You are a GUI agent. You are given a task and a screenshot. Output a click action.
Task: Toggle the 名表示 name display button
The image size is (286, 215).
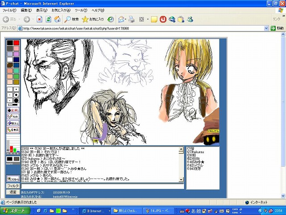coord(13,130)
